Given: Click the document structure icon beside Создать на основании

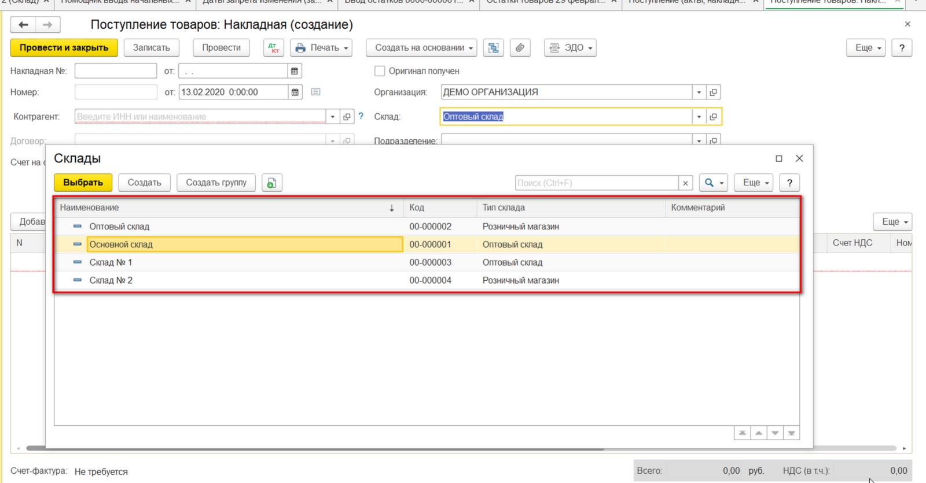Looking at the screenshot, I should 493,48.
